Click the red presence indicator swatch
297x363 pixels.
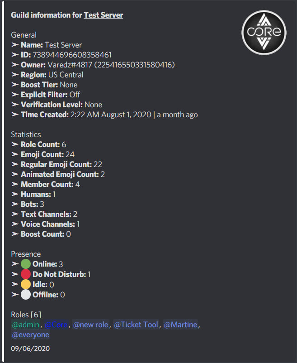pyautogui.click(x=26, y=274)
